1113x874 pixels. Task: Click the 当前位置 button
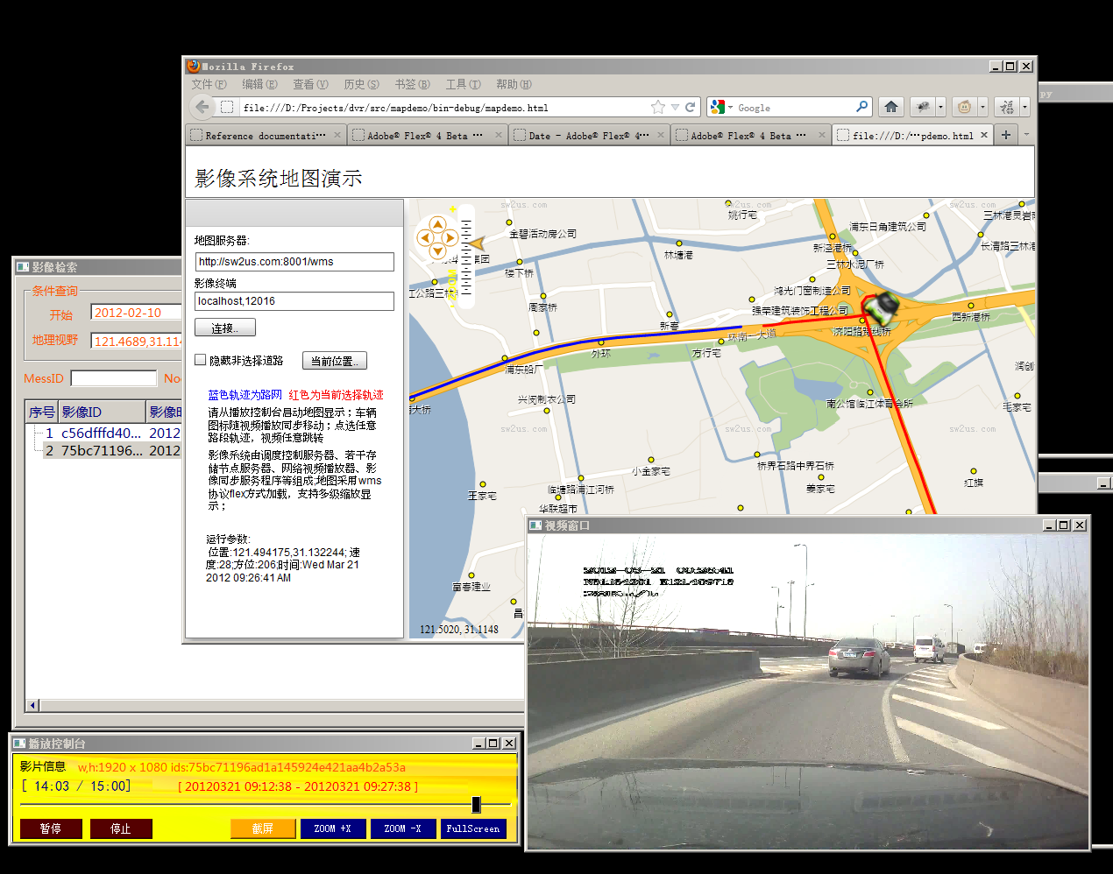pyautogui.click(x=335, y=361)
